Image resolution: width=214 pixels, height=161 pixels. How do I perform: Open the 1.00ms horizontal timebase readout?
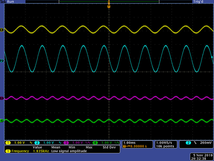129,142
